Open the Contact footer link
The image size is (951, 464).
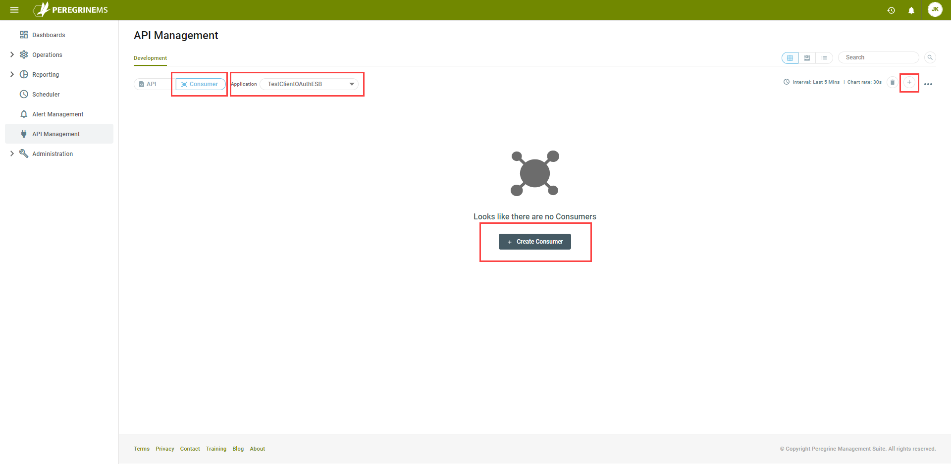click(x=190, y=449)
